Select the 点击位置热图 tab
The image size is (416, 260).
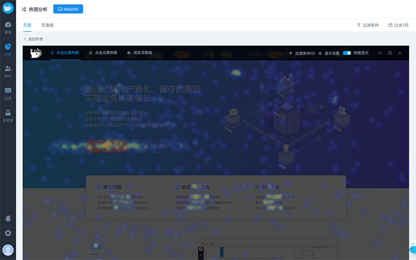tap(65, 53)
